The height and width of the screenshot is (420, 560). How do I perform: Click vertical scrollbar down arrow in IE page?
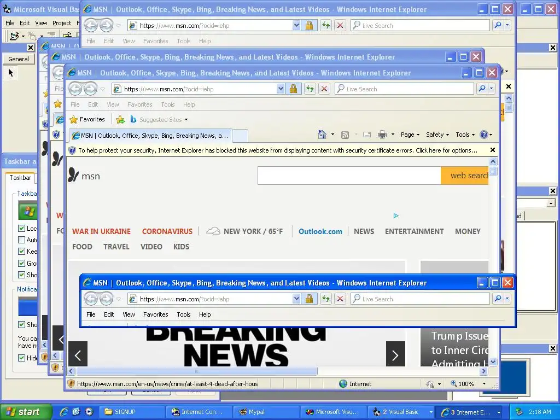(493, 362)
